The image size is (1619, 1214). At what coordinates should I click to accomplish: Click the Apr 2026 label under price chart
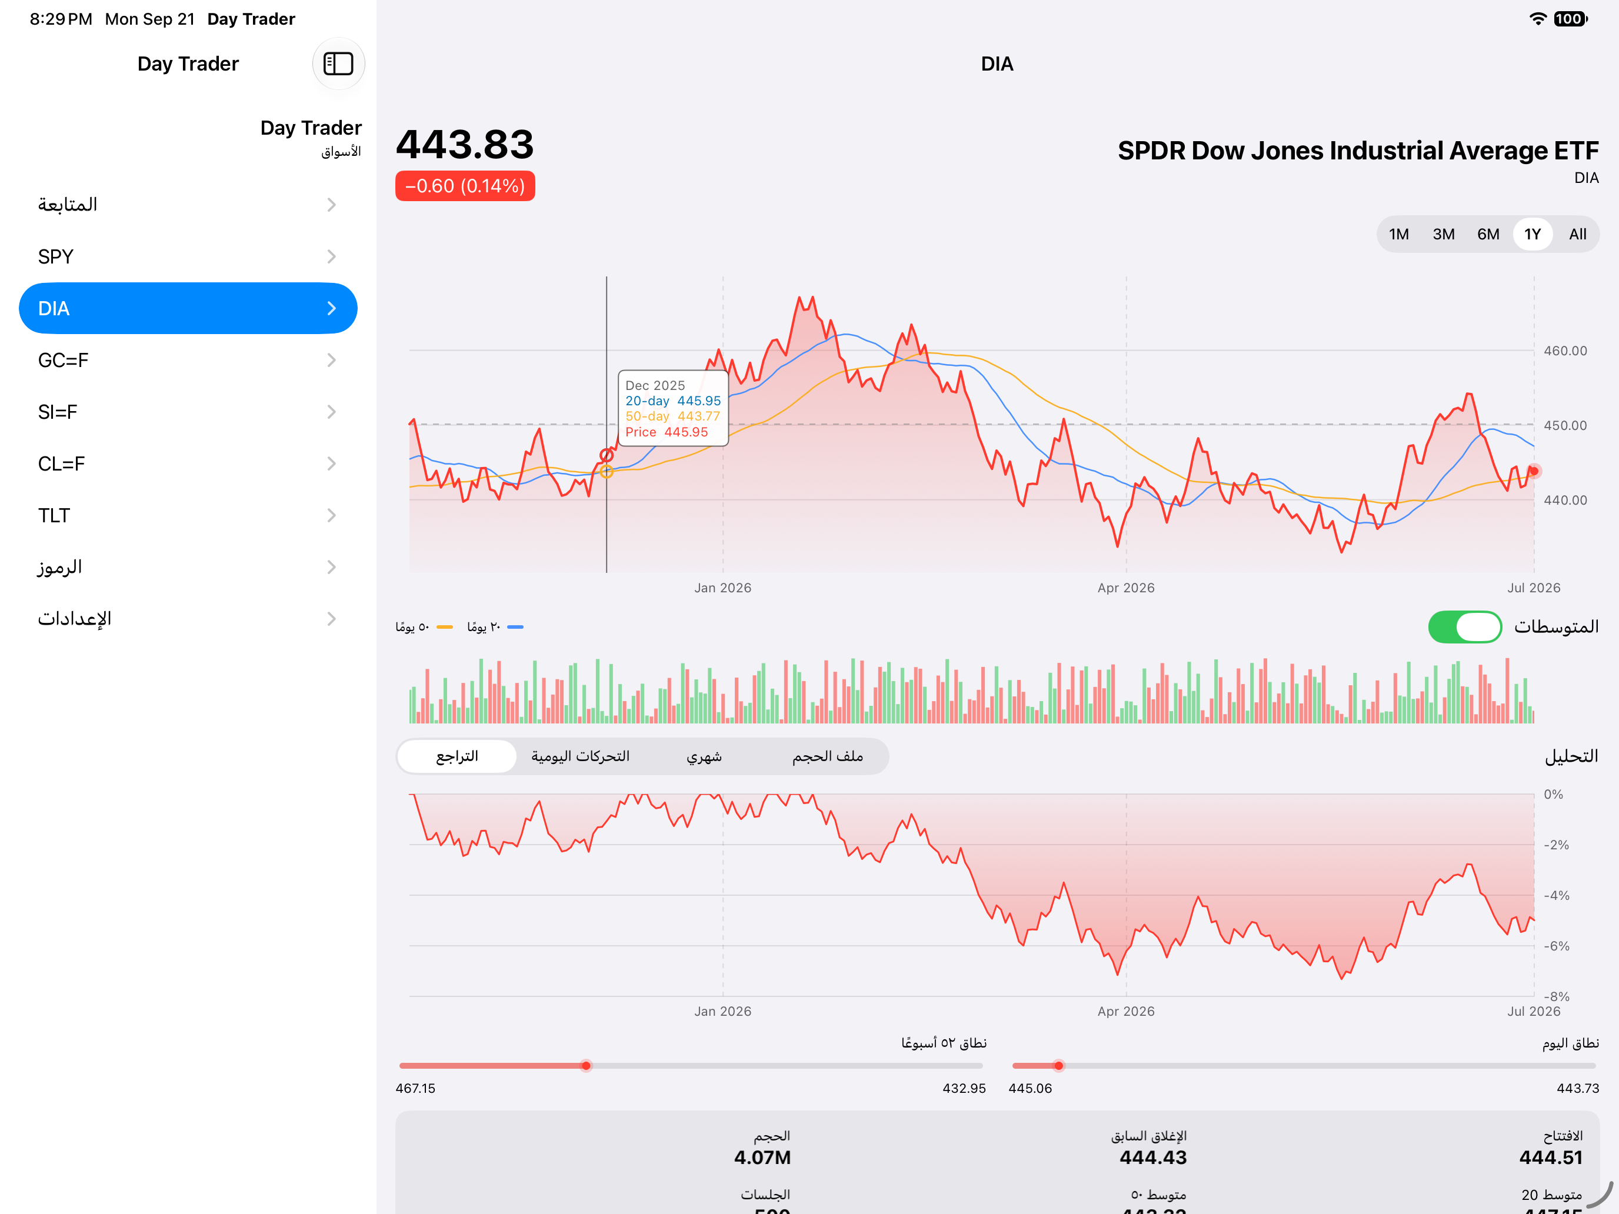pyautogui.click(x=1125, y=588)
